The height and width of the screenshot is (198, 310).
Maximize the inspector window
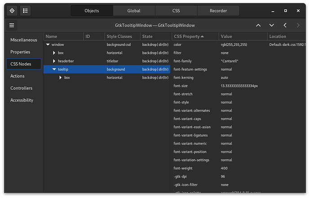pyautogui.click(x=285, y=11)
